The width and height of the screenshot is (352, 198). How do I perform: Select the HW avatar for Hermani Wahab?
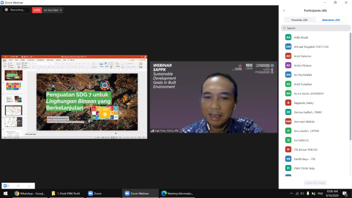point(288,122)
